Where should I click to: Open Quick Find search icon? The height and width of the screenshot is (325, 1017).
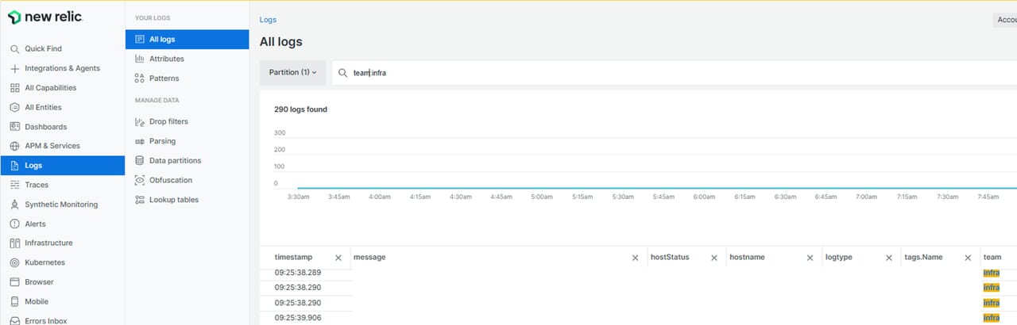tap(14, 49)
